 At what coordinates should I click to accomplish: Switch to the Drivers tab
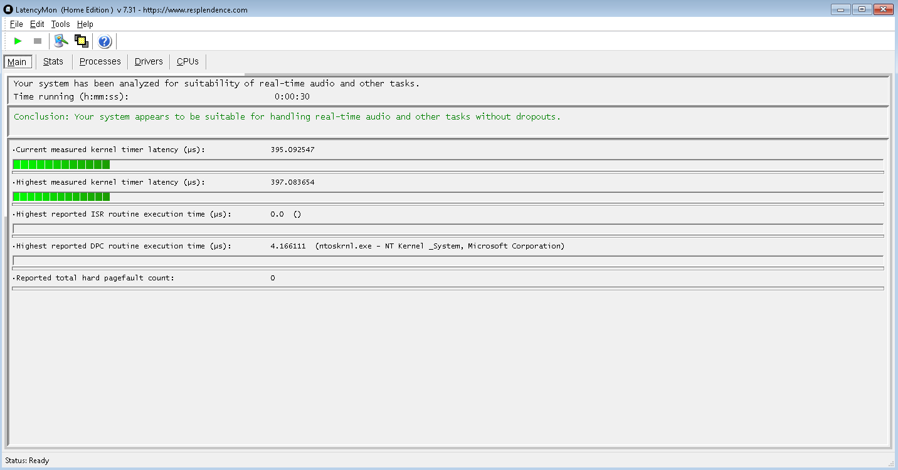pyautogui.click(x=149, y=61)
